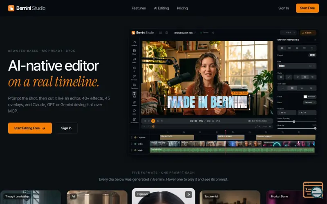Select the lowercase ab Text Case option
The width and height of the screenshot is (327, 204).
coord(302,88)
